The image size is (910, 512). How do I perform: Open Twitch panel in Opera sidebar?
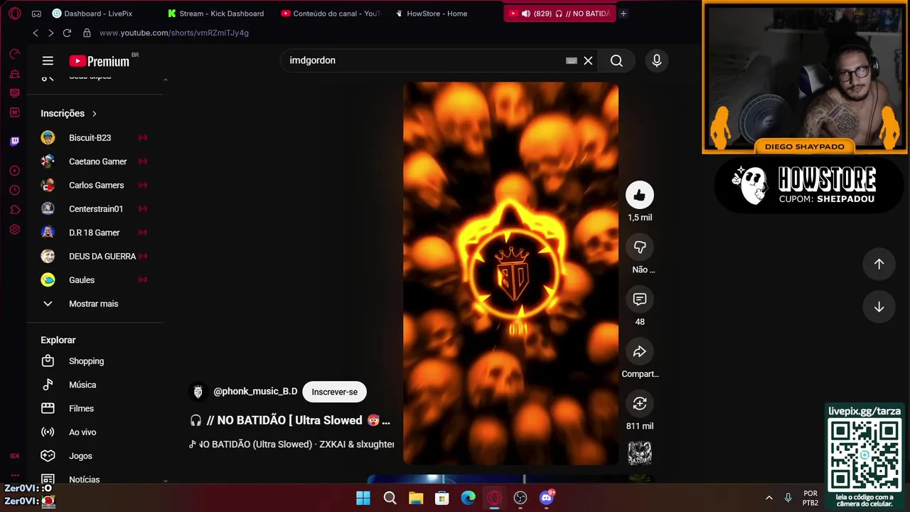(14, 141)
